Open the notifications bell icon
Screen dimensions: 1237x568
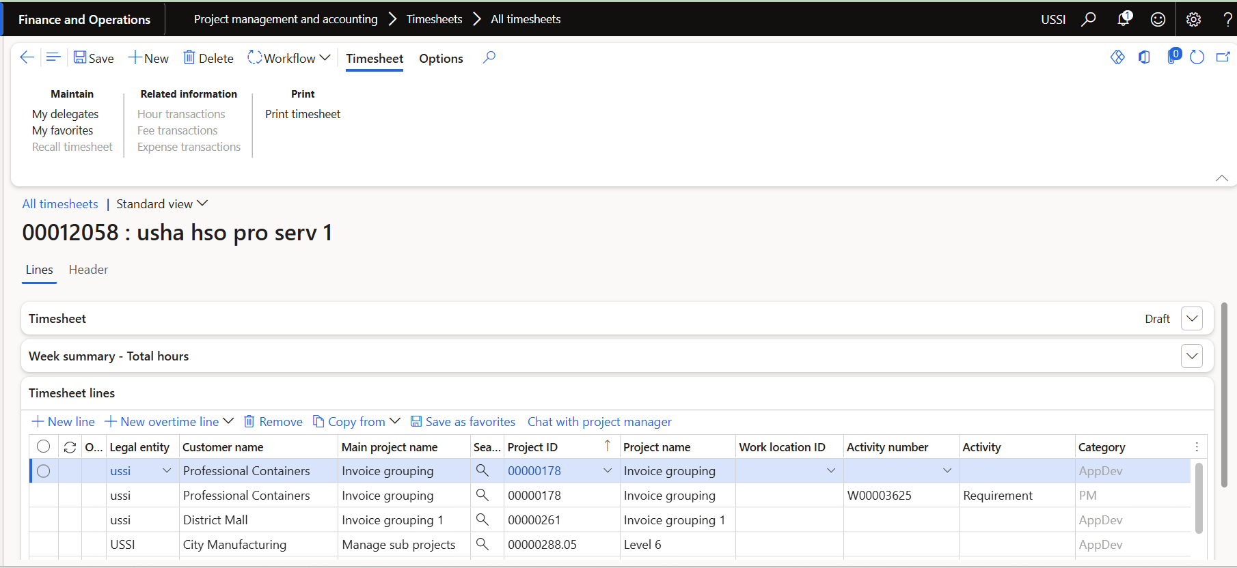pyautogui.click(x=1124, y=19)
